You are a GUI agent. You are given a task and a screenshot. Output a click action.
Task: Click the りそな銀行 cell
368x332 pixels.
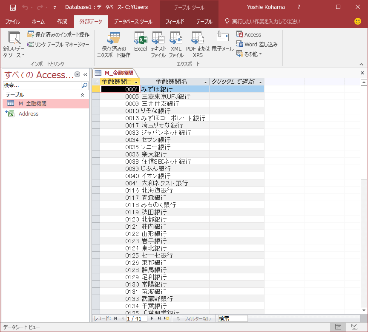click(175, 111)
